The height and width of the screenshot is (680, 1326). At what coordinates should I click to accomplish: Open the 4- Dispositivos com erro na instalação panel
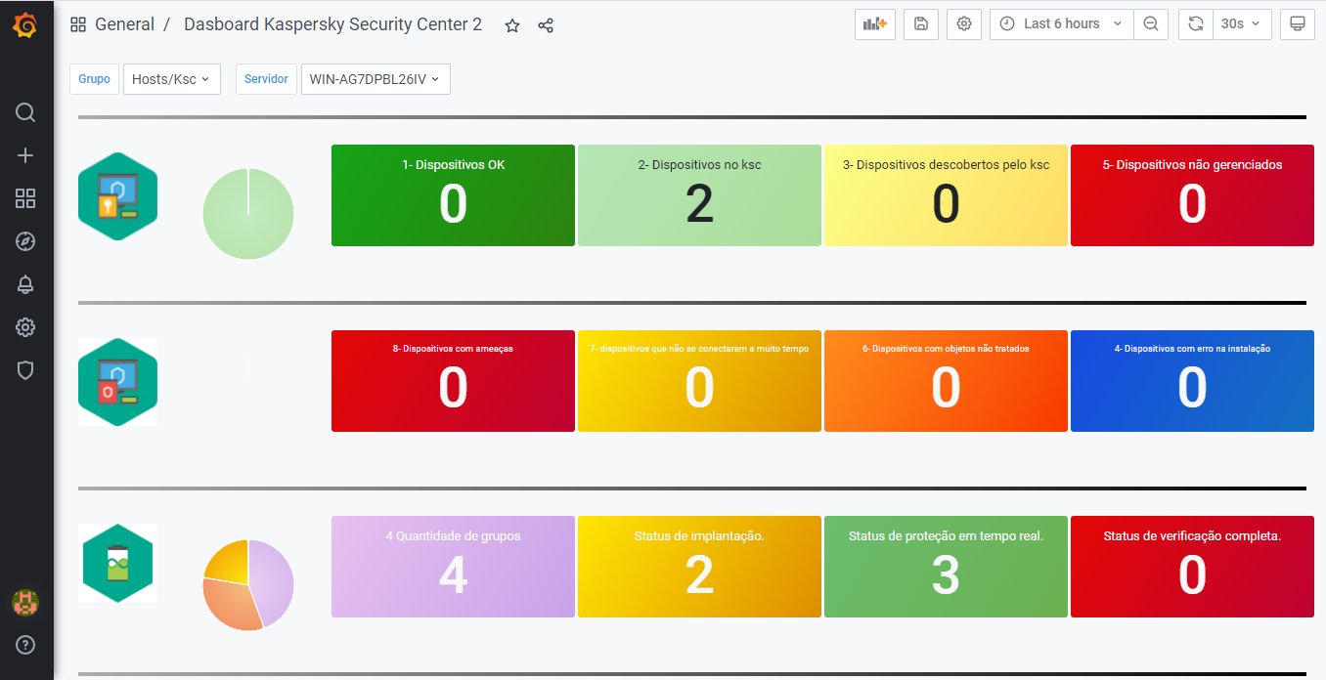pos(1192,381)
